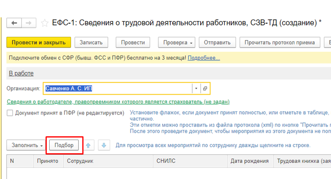
Task: Move row down with the down arrow icon
Action: point(104,145)
